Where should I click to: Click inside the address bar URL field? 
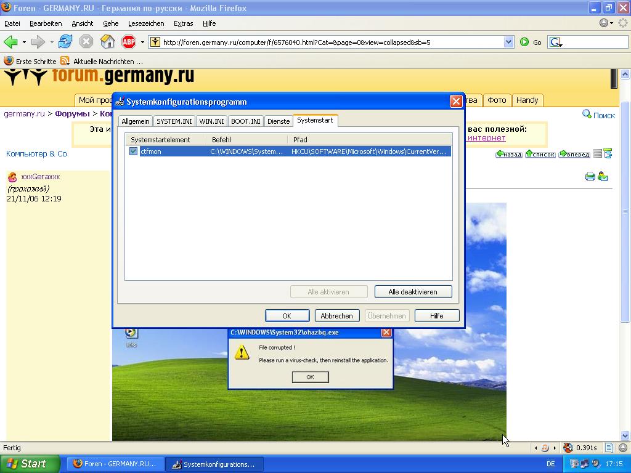(x=332, y=42)
